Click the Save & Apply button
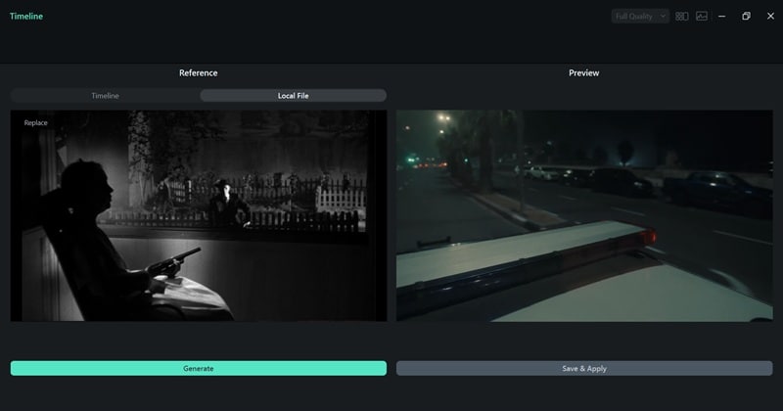The height and width of the screenshot is (411, 783). click(584, 368)
